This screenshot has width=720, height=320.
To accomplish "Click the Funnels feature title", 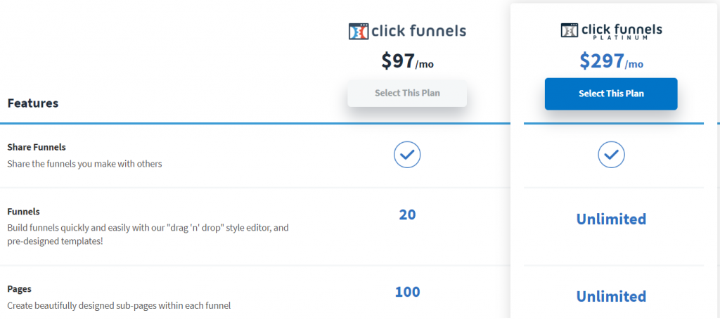I will click(23, 212).
